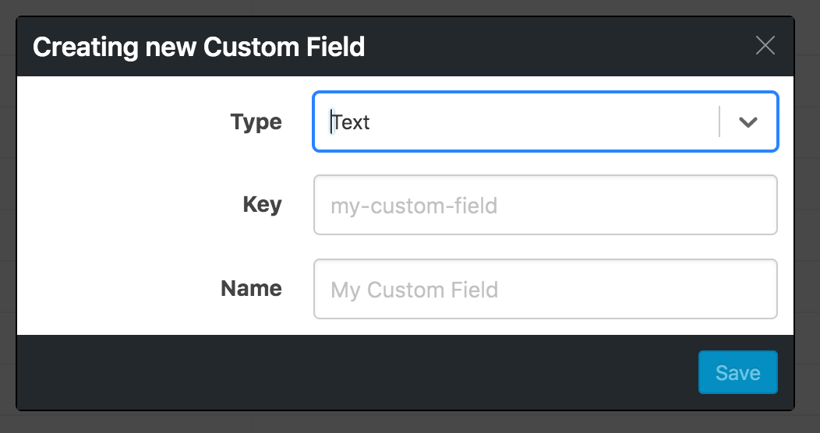Expand the Type dropdown chevron arrow
This screenshot has width=820, height=433.
click(x=748, y=122)
